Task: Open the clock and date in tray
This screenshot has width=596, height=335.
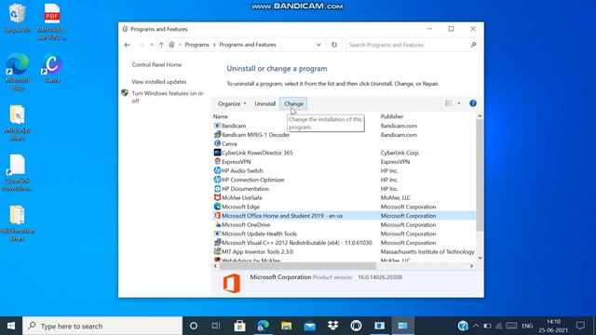Action: coord(553,326)
